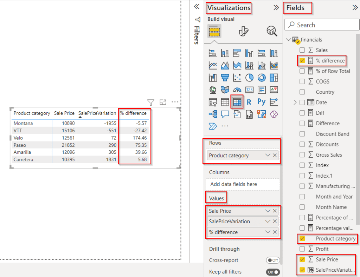Check the Discount Band field
360x277 pixels.
pos(302,134)
